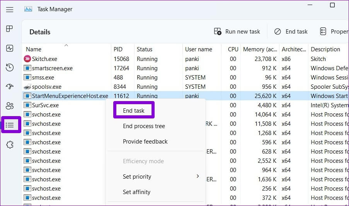349x206 pixels.
Task: Click PID 15068 cell
Action: pyautogui.click(x=121, y=59)
